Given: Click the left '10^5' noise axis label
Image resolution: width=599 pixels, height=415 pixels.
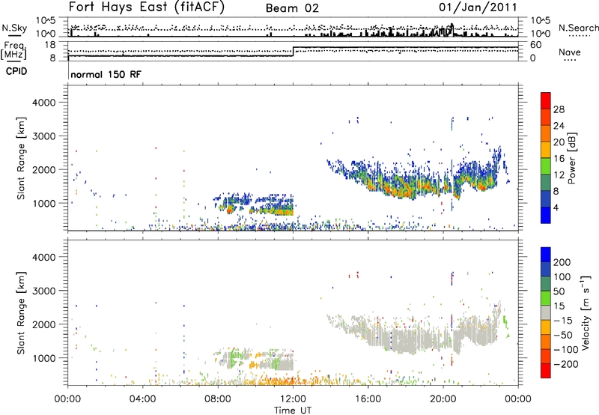Looking at the screenshot, I should pyautogui.click(x=46, y=21).
